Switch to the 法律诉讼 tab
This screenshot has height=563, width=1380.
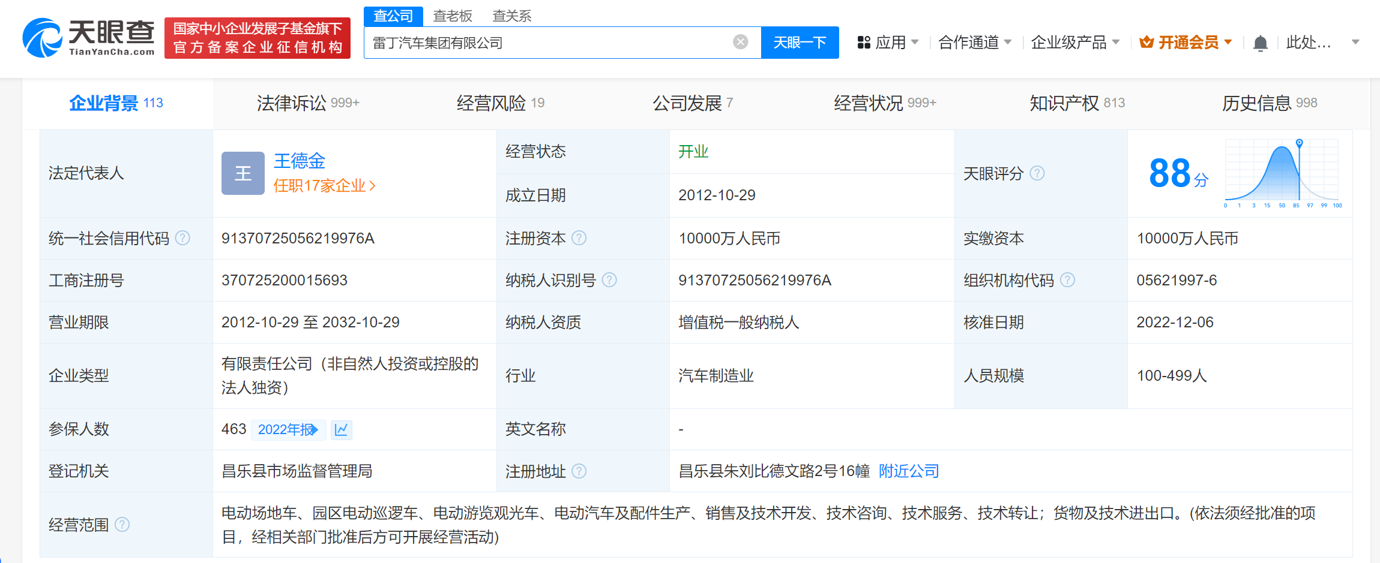(307, 103)
